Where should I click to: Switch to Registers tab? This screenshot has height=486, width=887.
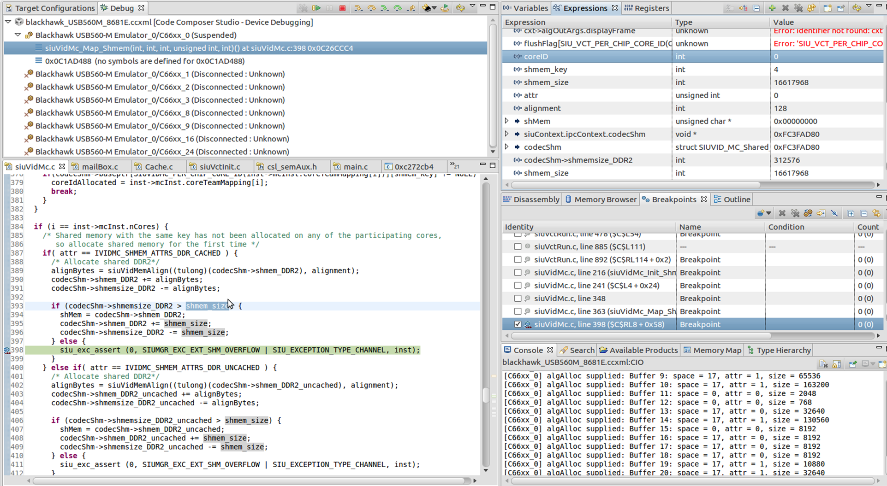(x=647, y=8)
